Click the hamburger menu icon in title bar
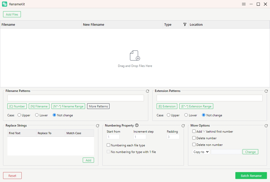 pos(244,4)
